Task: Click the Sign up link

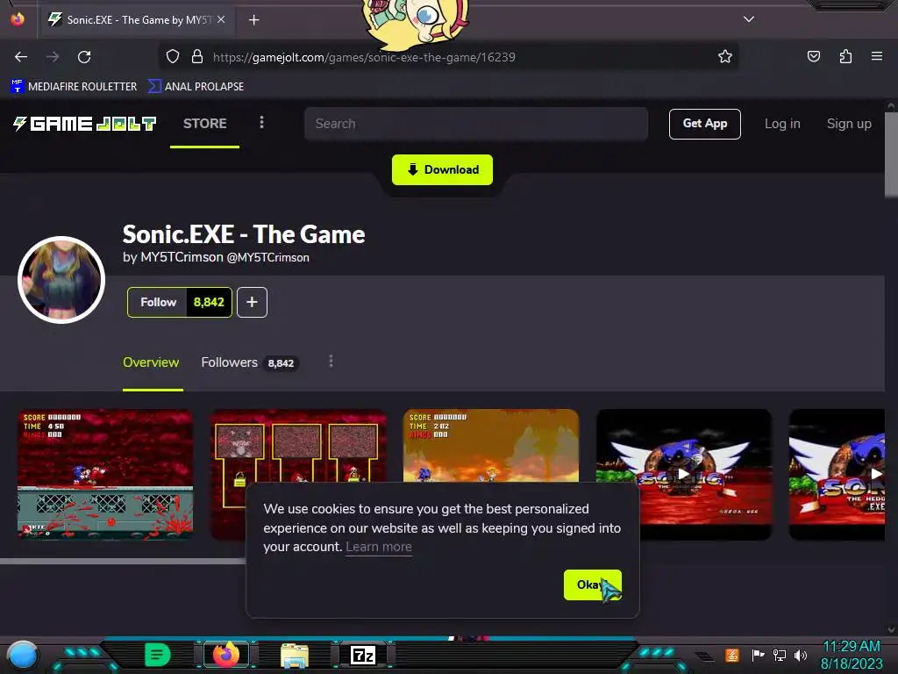Action: pyautogui.click(x=849, y=124)
